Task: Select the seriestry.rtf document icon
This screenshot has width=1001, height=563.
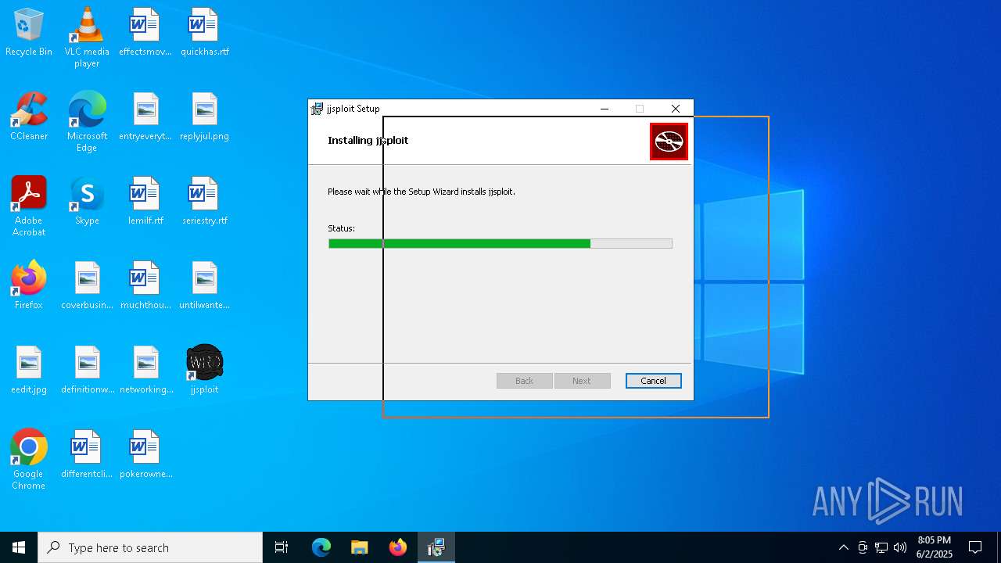Action: coord(204,202)
